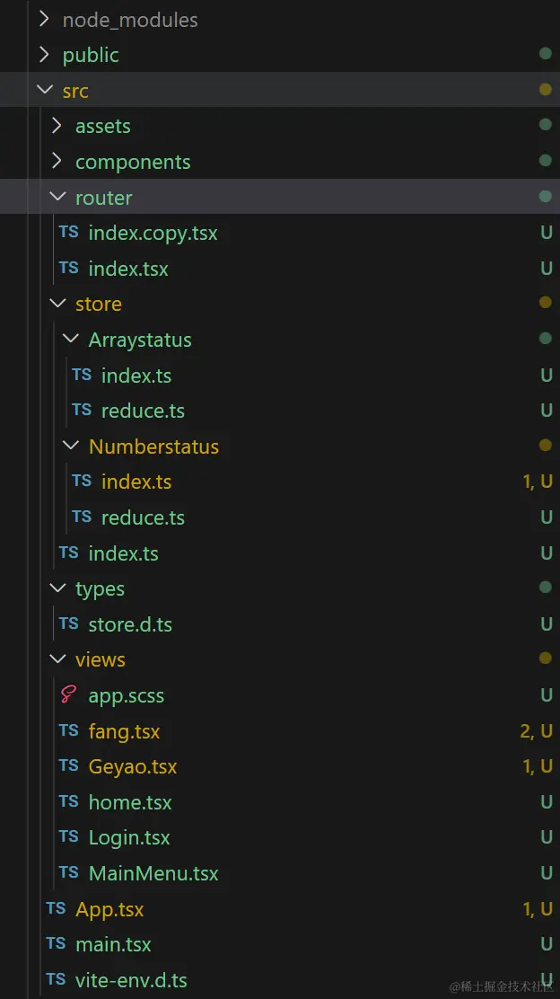Click TS icon of App.tsx
560x999 pixels.
(x=56, y=908)
